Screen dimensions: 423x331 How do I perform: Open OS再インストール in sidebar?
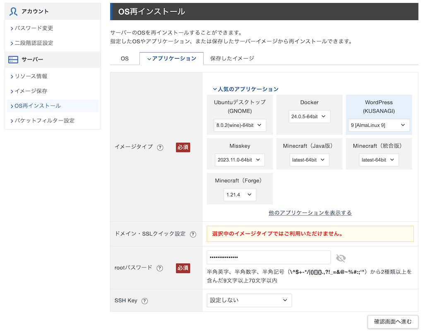pos(53,106)
